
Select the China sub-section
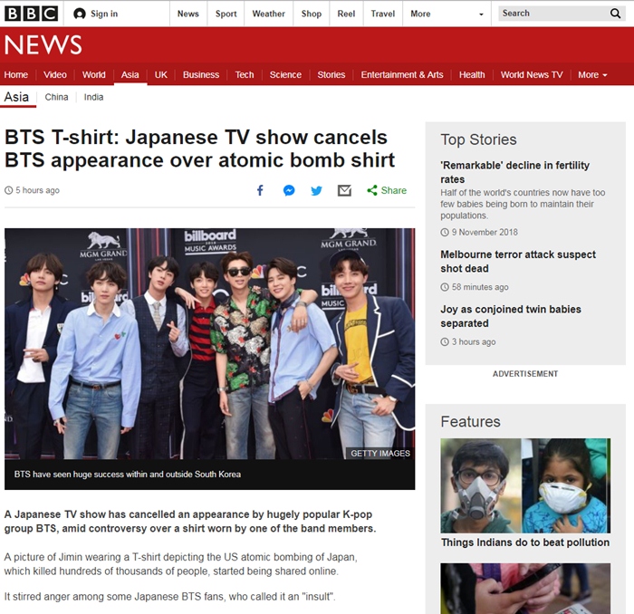pos(56,97)
